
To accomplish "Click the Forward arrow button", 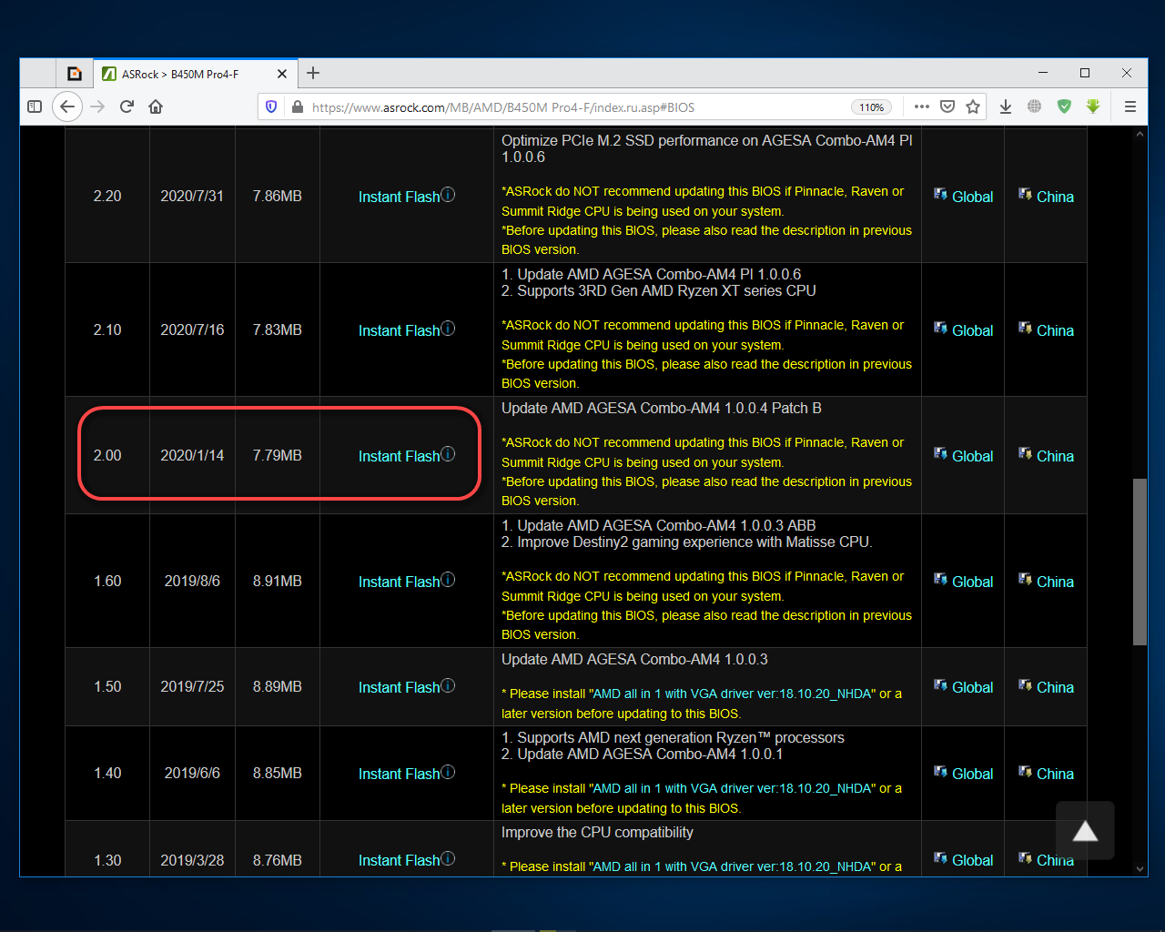I will pos(97,106).
